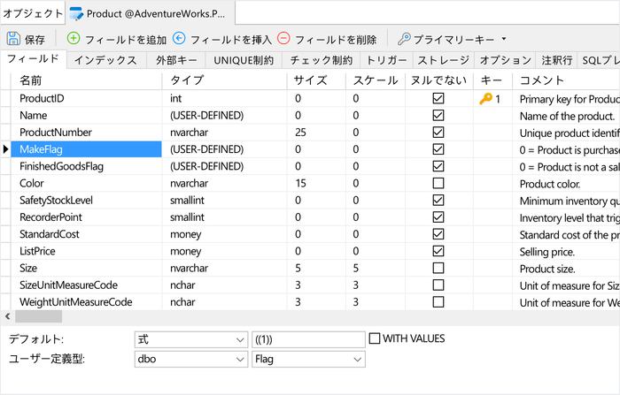Uncheck not-null checkbox for ProductNumber row

438,133
